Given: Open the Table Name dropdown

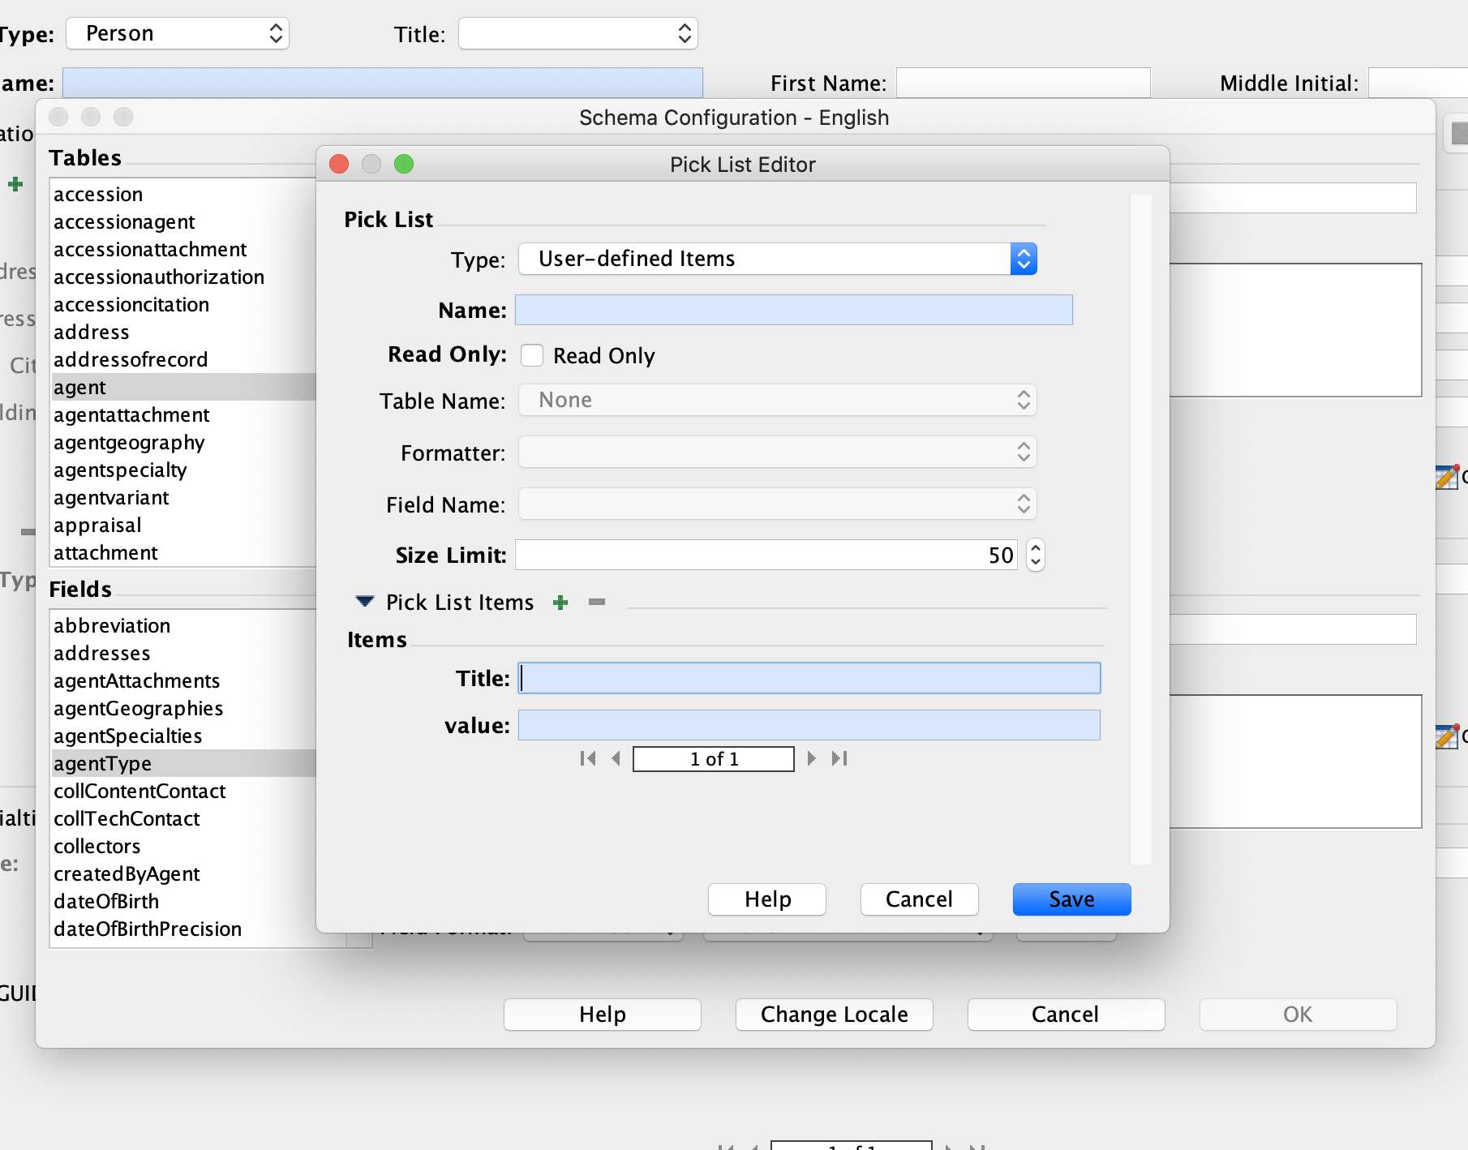Looking at the screenshot, I should [1024, 400].
